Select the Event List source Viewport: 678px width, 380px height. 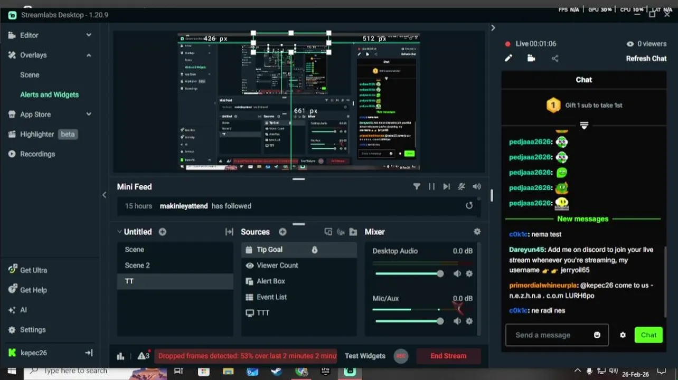tap(299, 297)
